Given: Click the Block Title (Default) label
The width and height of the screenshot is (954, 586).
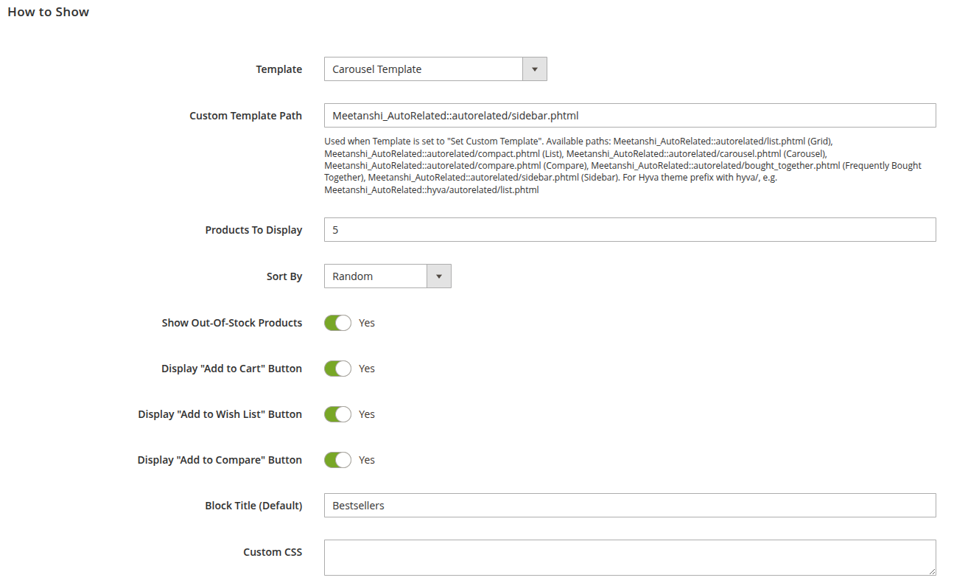Looking at the screenshot, I should pyautogui.click(x=254, y=506).
